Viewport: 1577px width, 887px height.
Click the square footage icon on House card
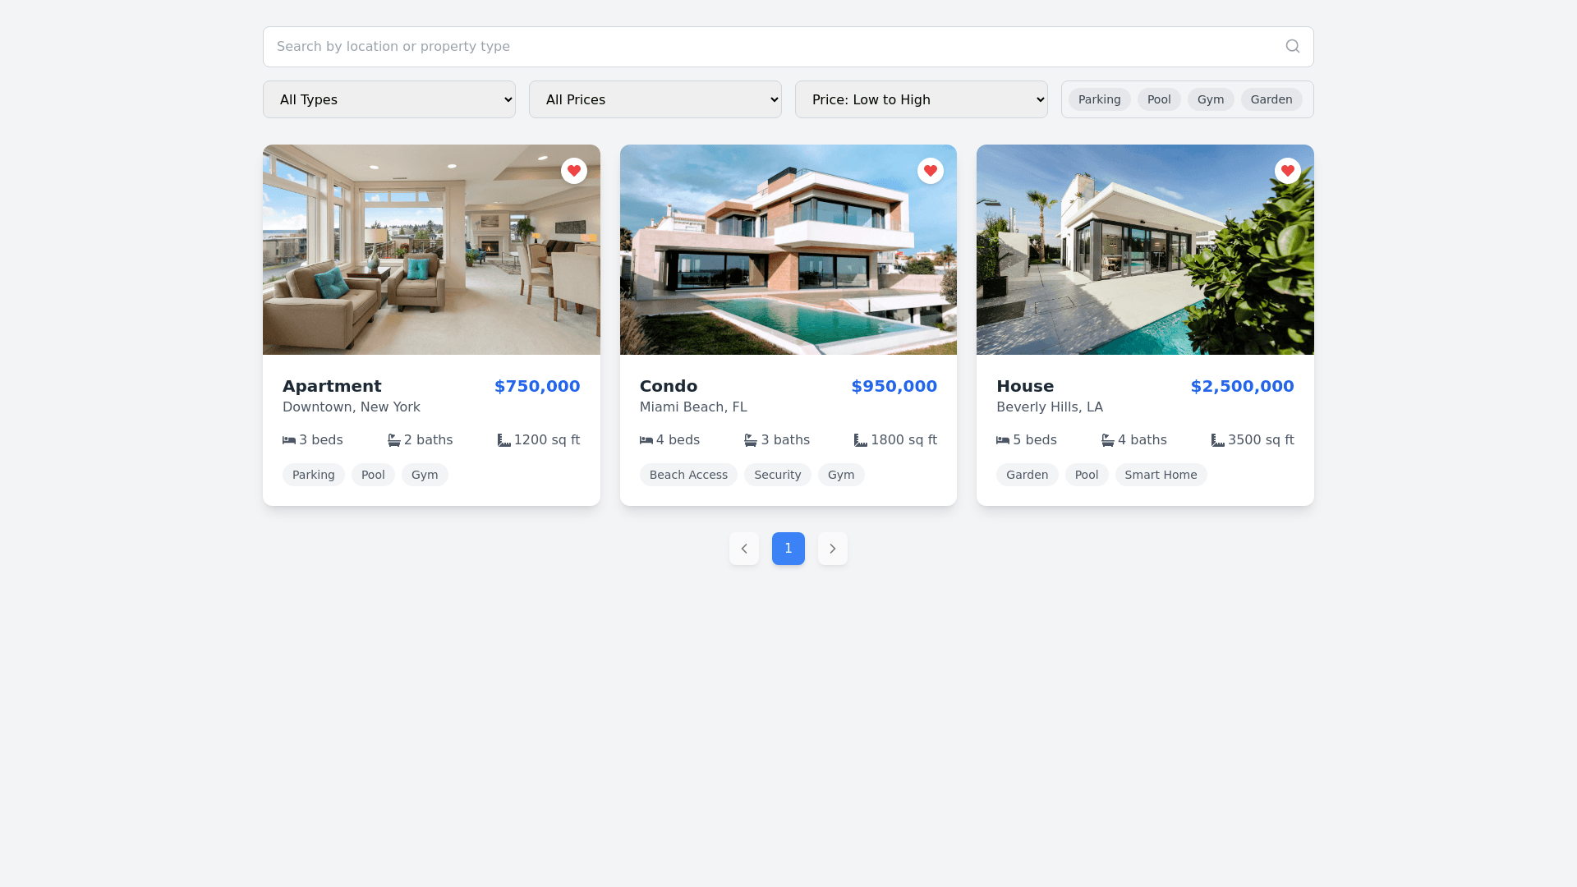coord(1217,440)
